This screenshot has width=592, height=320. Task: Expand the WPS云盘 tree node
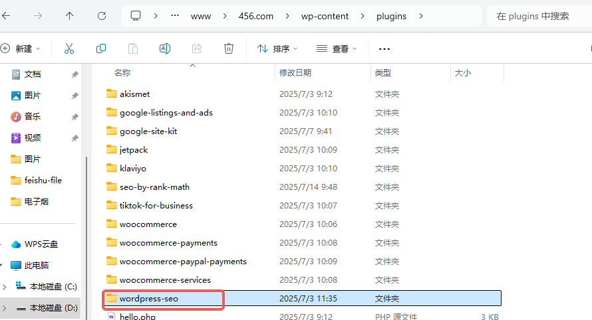5,244
